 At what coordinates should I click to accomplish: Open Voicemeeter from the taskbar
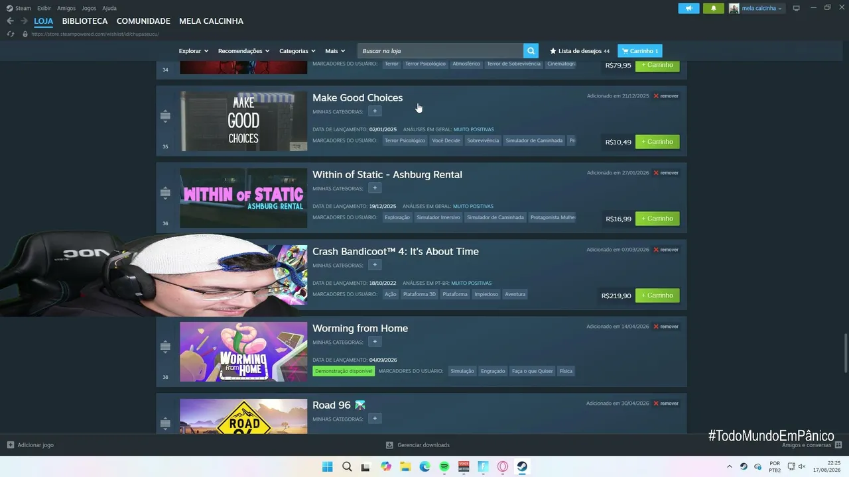(x=464, y=466)
